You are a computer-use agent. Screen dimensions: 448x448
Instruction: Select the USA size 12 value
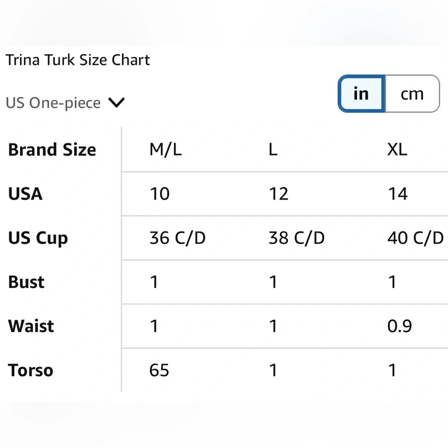point(279,194)
